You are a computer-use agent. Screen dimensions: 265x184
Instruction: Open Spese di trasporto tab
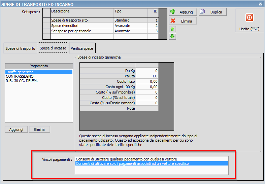(20, 48)
